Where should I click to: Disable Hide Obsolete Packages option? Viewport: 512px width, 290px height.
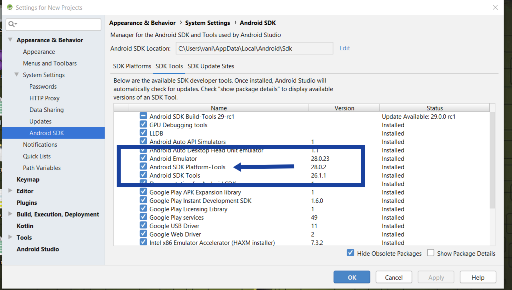[x=351, y=253]
